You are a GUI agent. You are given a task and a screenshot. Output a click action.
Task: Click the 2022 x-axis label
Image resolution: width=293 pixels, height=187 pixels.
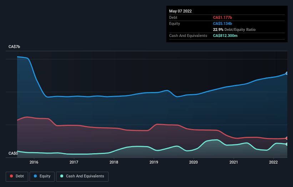pyautogui.click(x=273, y=162)
